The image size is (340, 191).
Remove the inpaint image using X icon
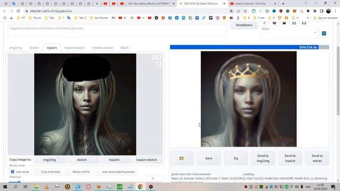coord(159,57)
